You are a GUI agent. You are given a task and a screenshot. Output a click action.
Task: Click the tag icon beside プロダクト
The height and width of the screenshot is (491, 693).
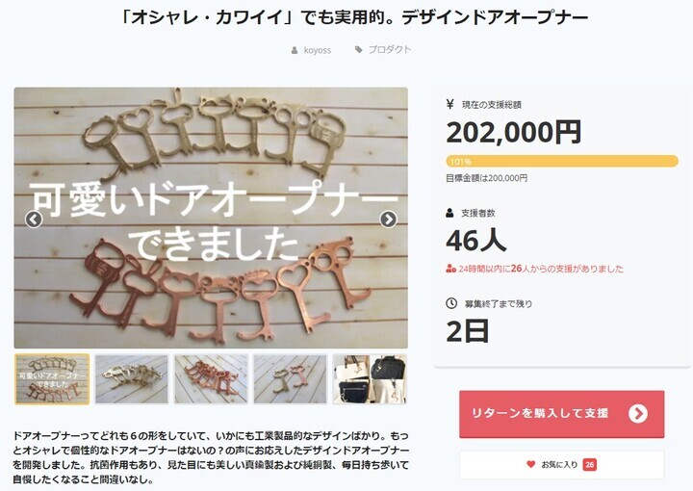[x=358, y=49]
